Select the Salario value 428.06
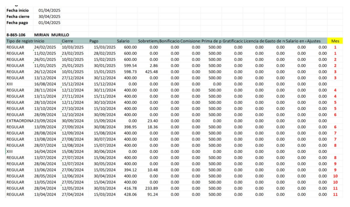The width and height of the screenshot is (350, 207). (x=130, y=194)
